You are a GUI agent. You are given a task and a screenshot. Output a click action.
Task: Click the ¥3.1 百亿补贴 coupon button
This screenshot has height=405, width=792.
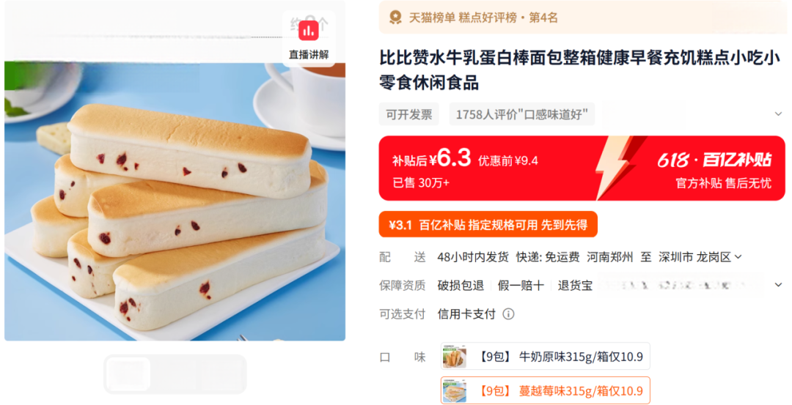click(x=488, y=224)
